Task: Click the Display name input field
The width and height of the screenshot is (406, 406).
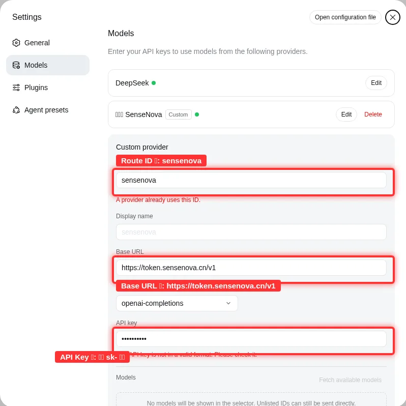Action: 251,232
